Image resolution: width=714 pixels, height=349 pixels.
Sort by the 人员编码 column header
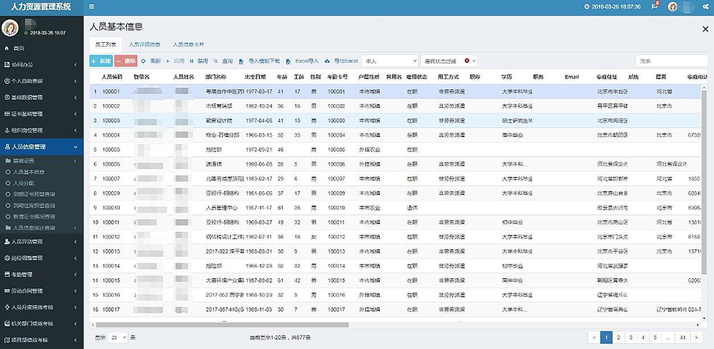(x=111, y=77)
